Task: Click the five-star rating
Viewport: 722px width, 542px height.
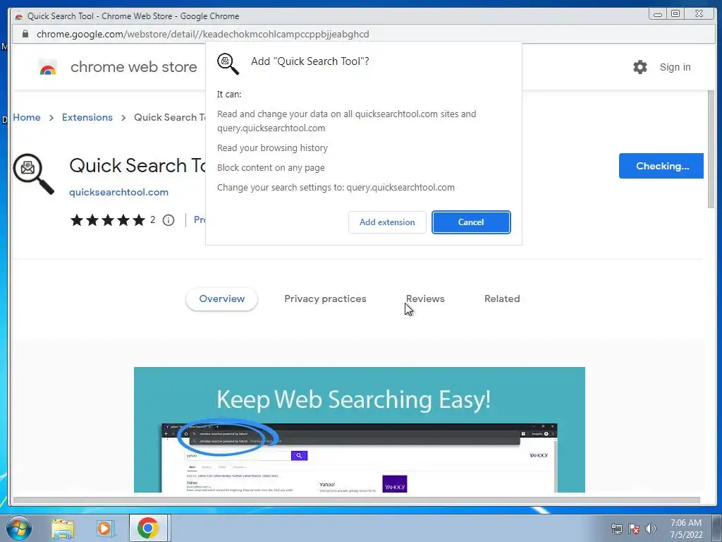Action: [108, 220]
